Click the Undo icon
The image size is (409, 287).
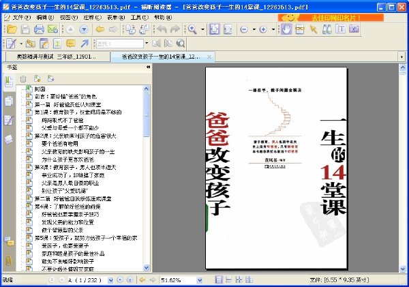click(x=162, y=29)
